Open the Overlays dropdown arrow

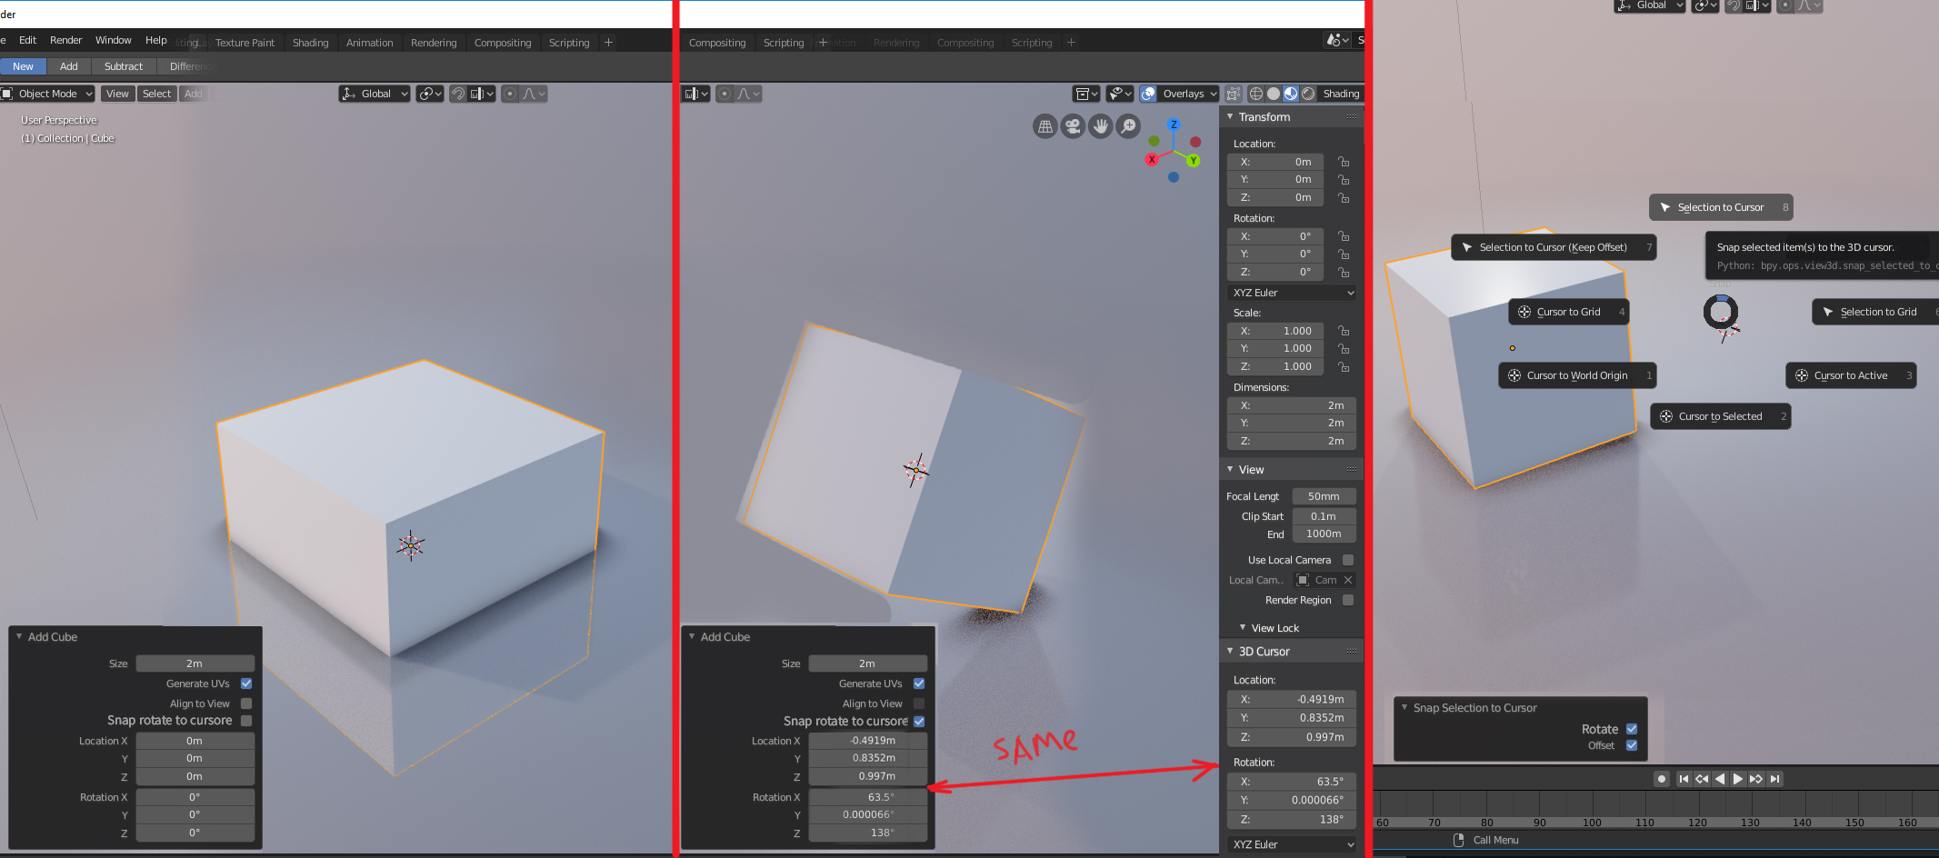point(1211,94)
